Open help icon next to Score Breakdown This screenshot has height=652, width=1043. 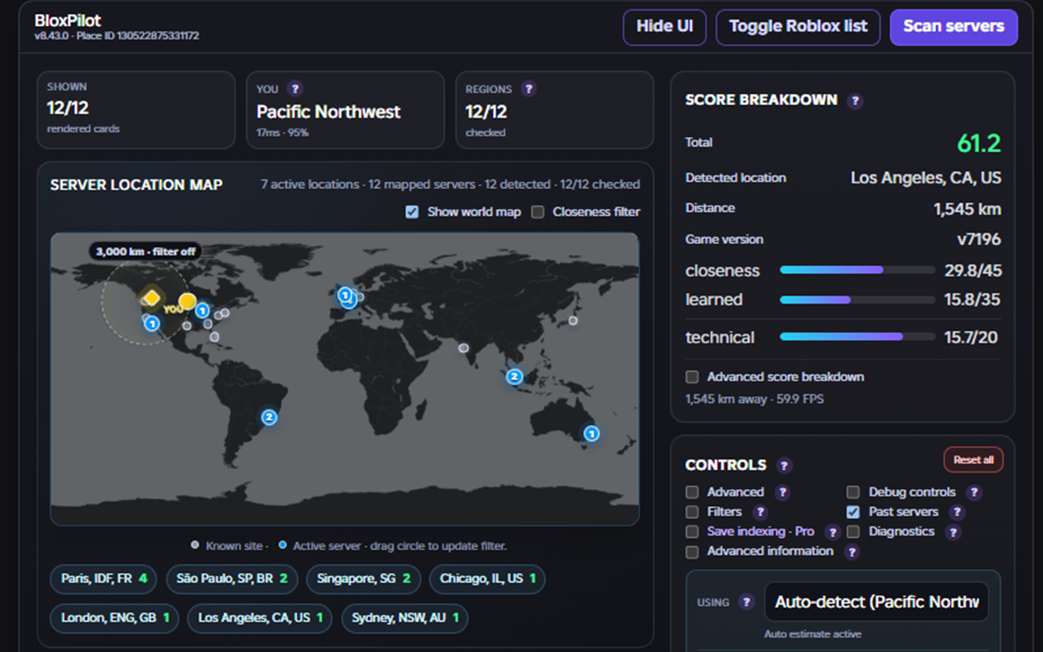[854, 101]
